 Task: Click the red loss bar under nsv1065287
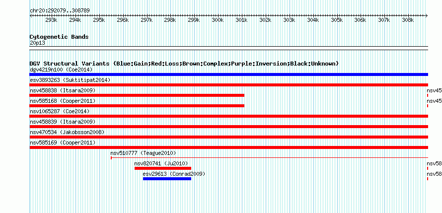point(229,116)
